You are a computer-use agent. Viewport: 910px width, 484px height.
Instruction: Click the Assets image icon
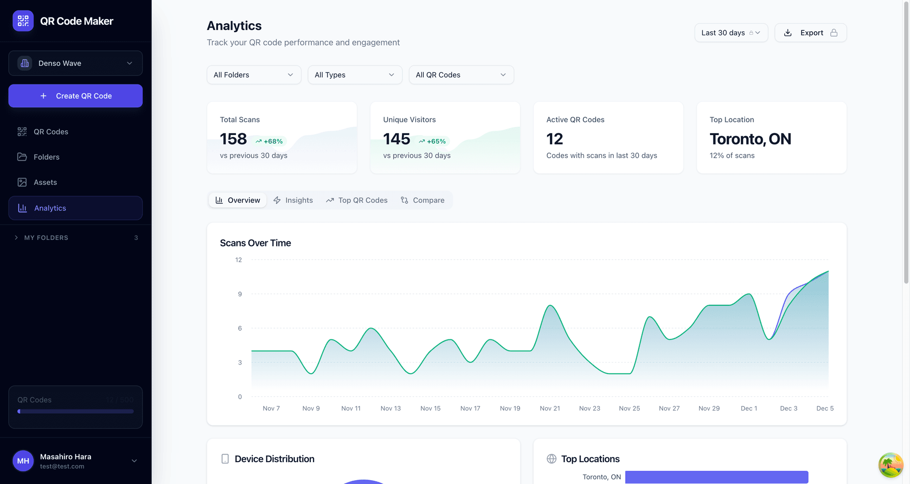[x=22, y=182]
